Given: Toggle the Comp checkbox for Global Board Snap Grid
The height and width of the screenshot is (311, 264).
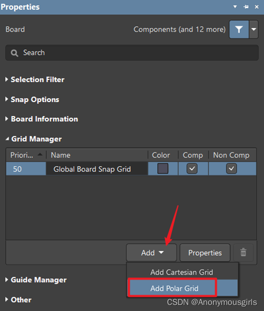Looking at the screenshot, I should click(x=192, y=169).
